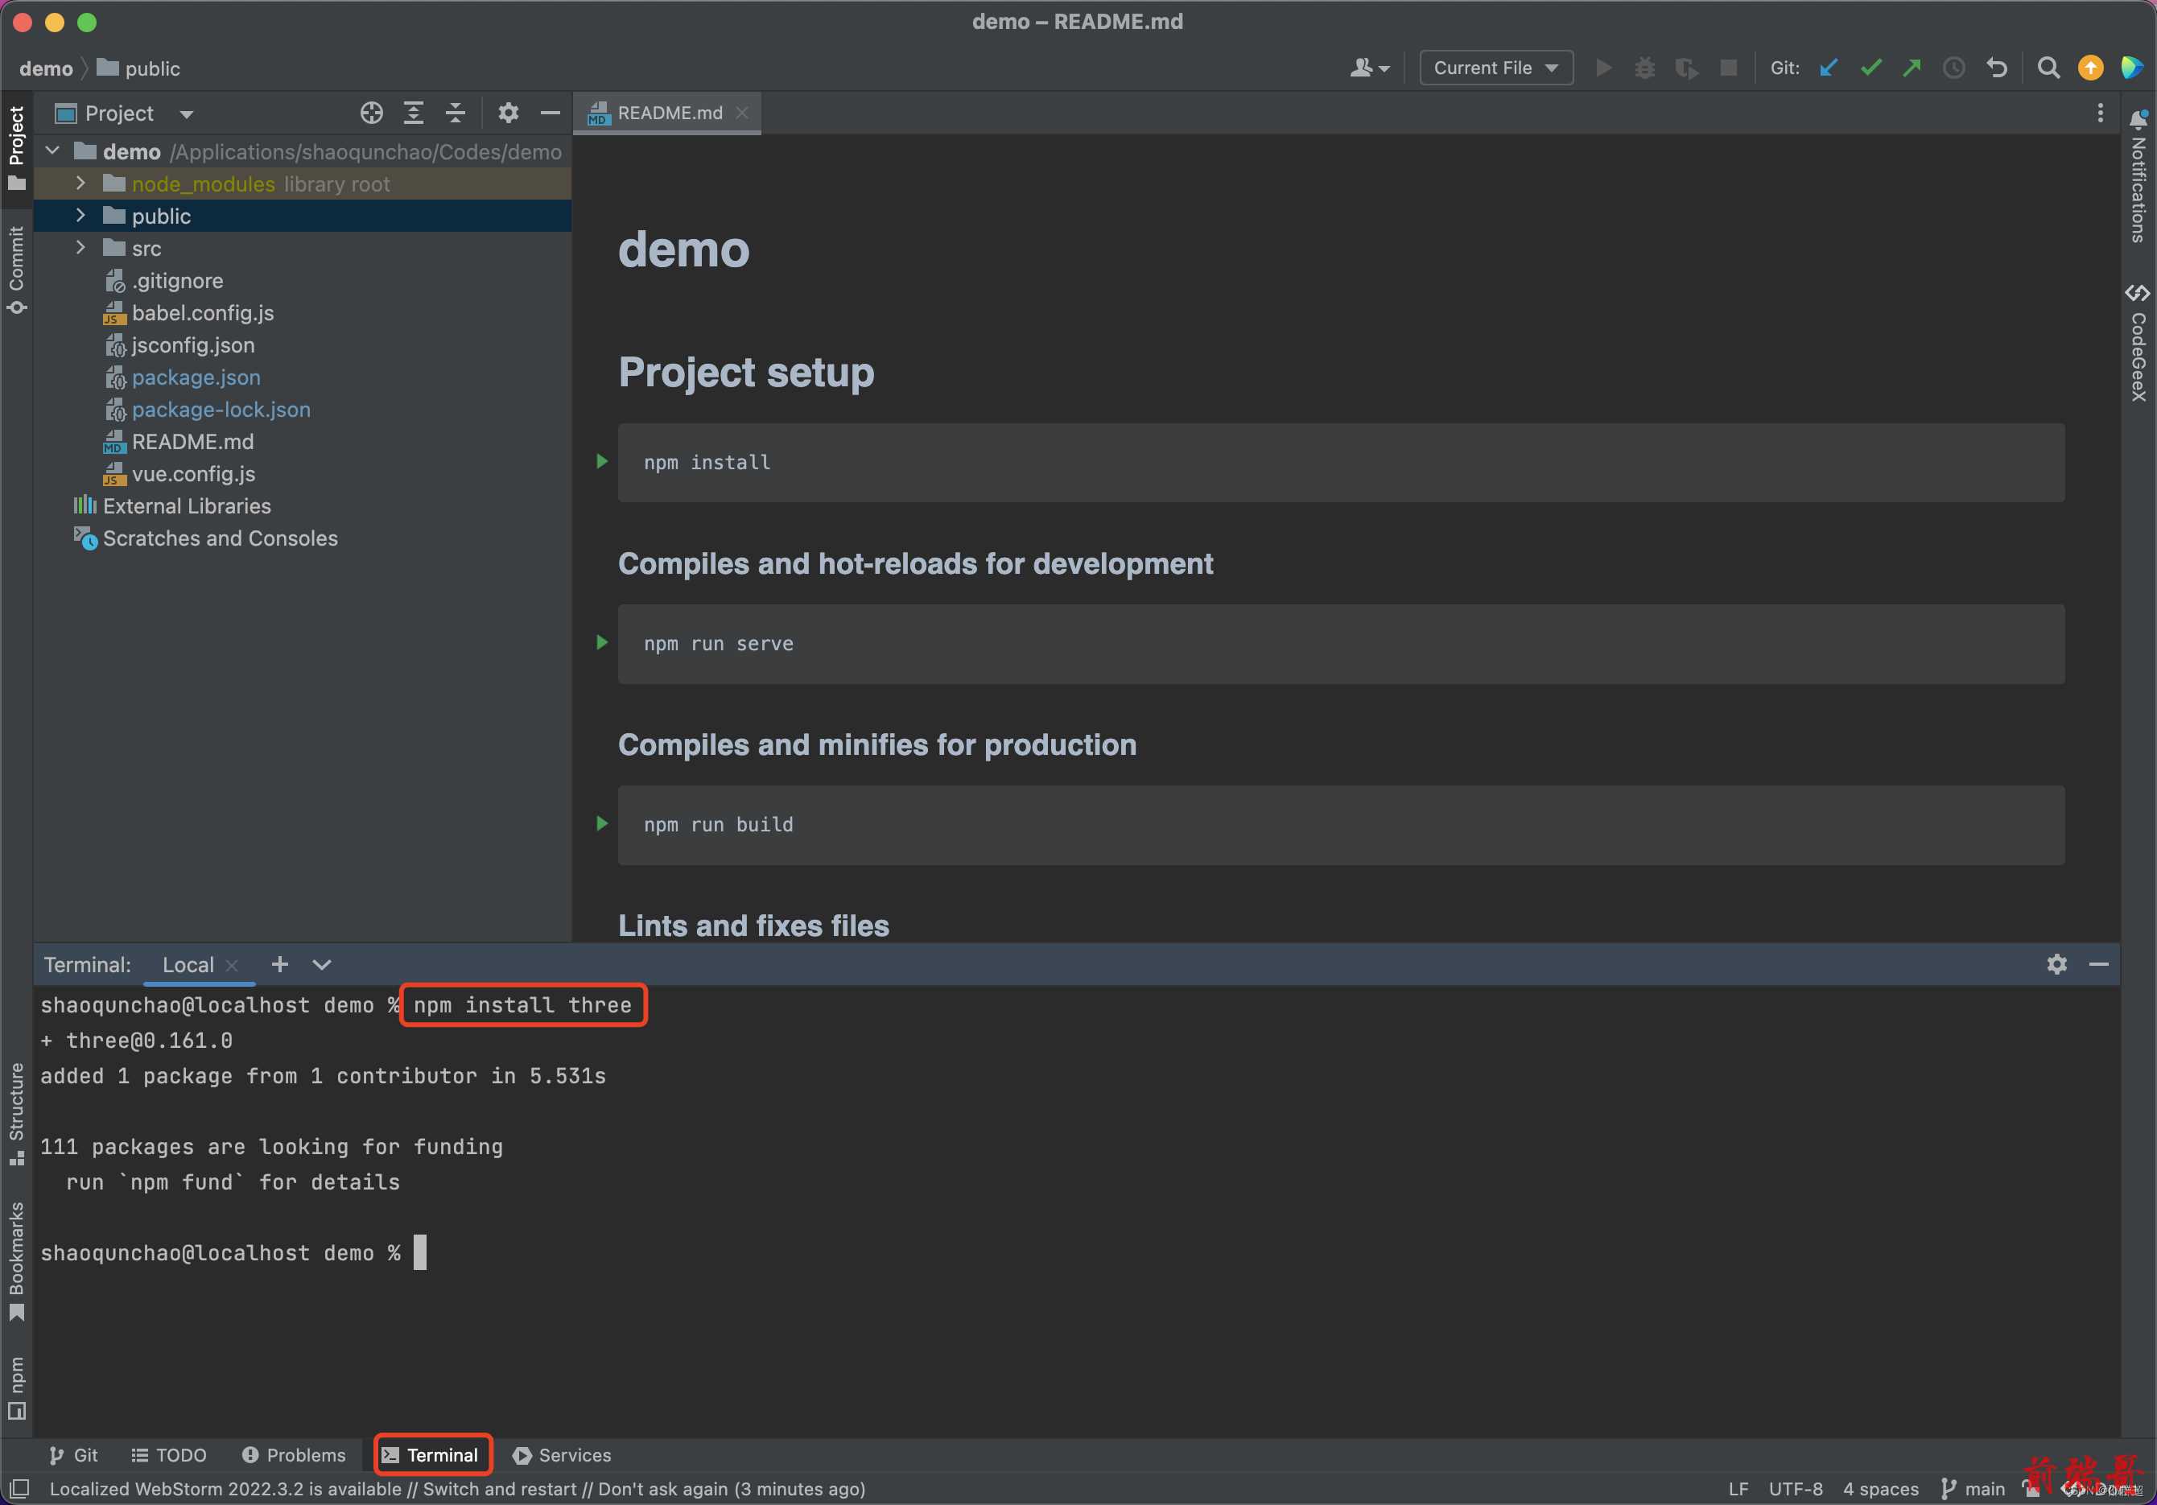Viewport: 2157px width, 1505px height.
Task: Open editor tab options three-dot menu
Action: click(2101, 113)
